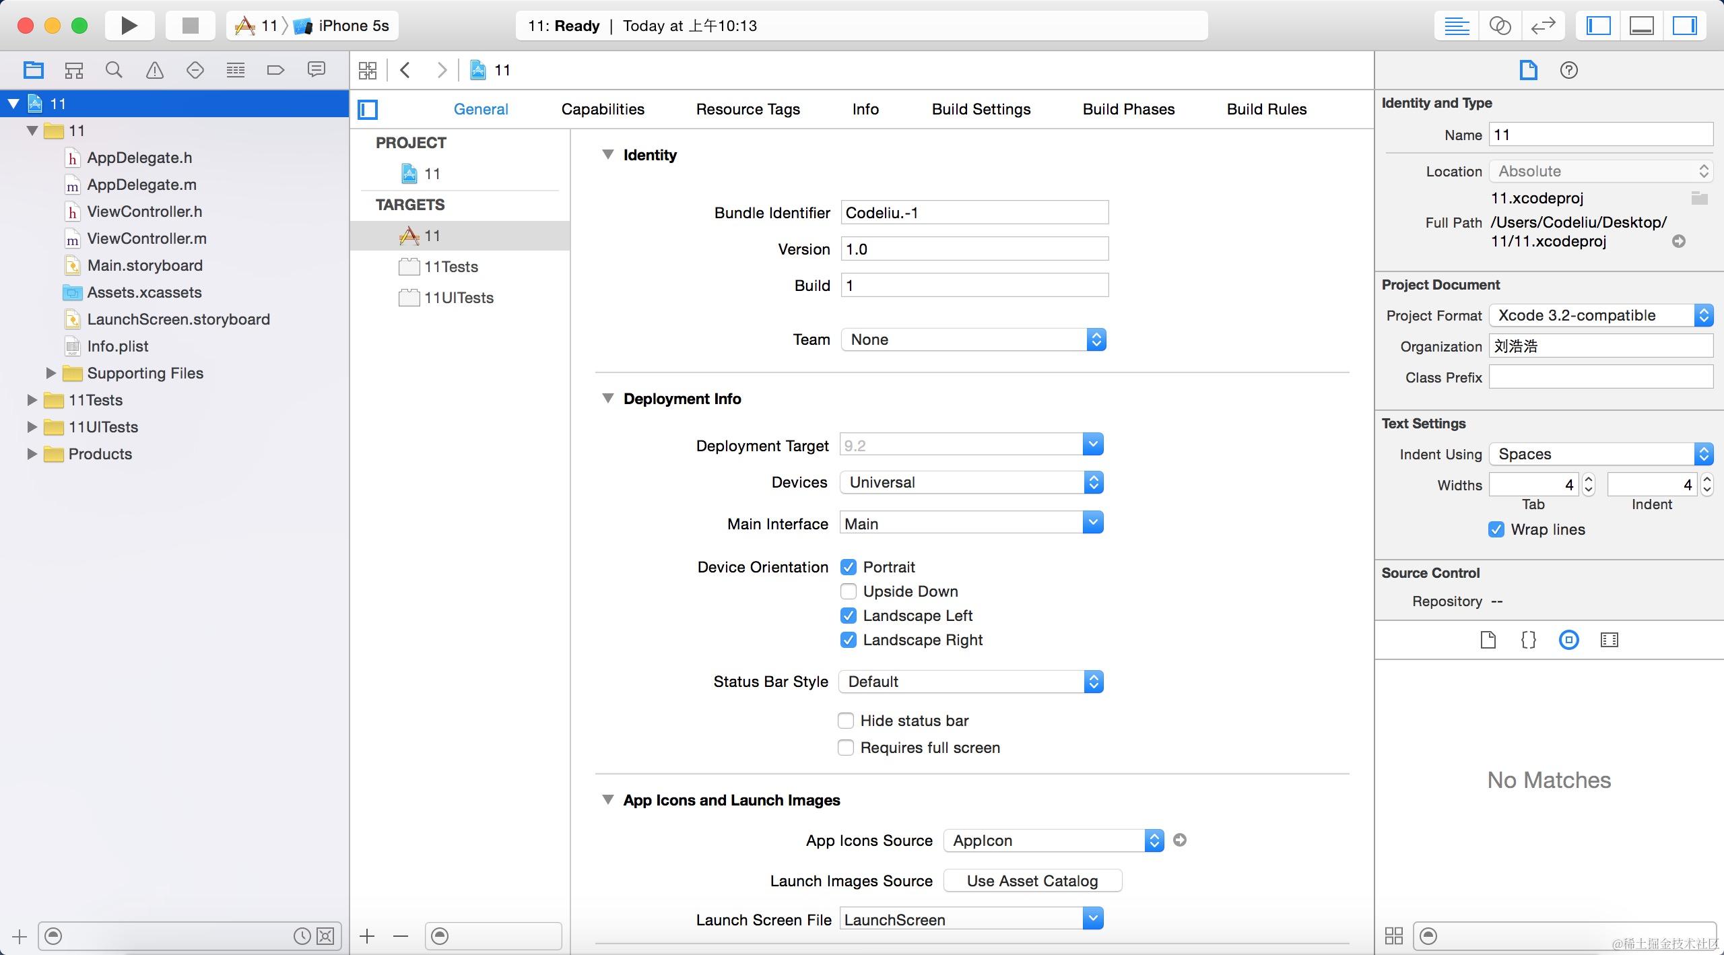
Task: Open the Capabilities tab
Action: pyautogui.click(x=603, y=109)
